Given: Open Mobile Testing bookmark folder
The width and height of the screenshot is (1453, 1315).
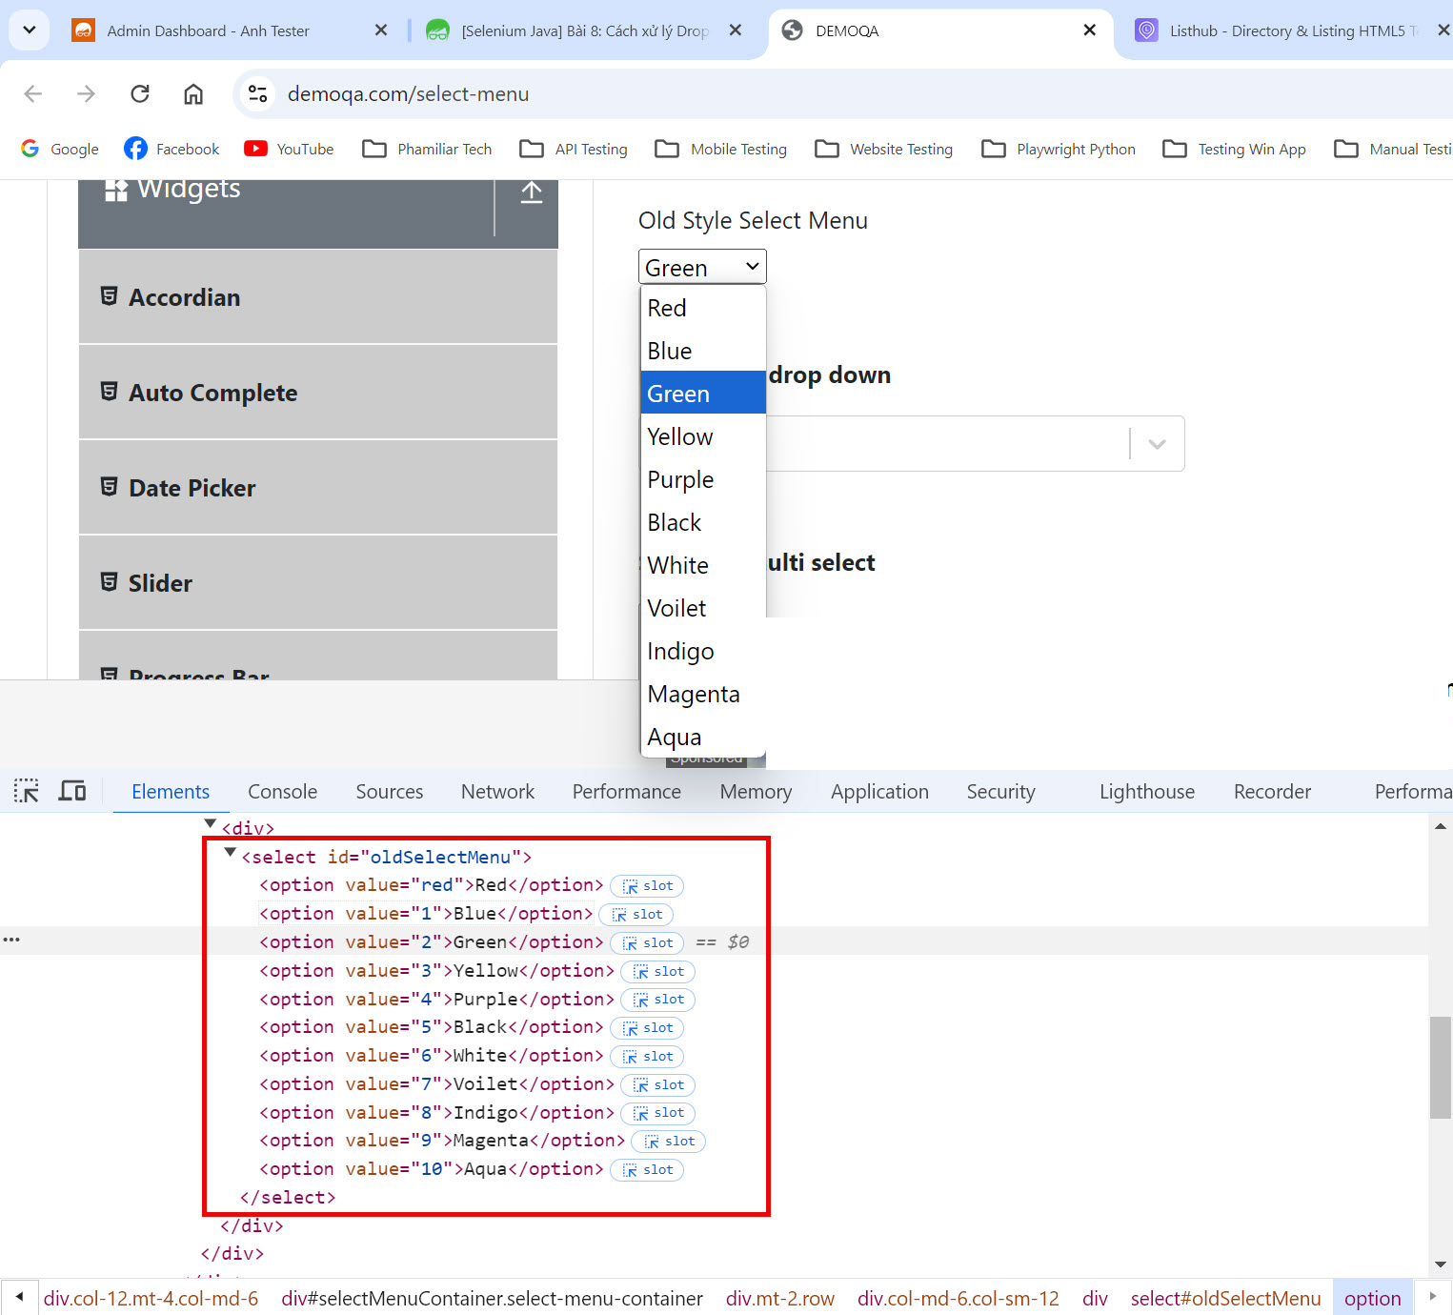Looking at the screenshot, I should (x=721, y=149).
